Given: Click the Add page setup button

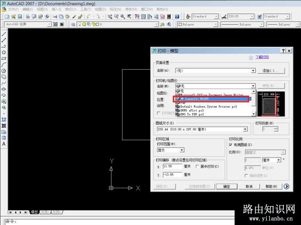Looking at the screenshot, I should pos(270,71).
